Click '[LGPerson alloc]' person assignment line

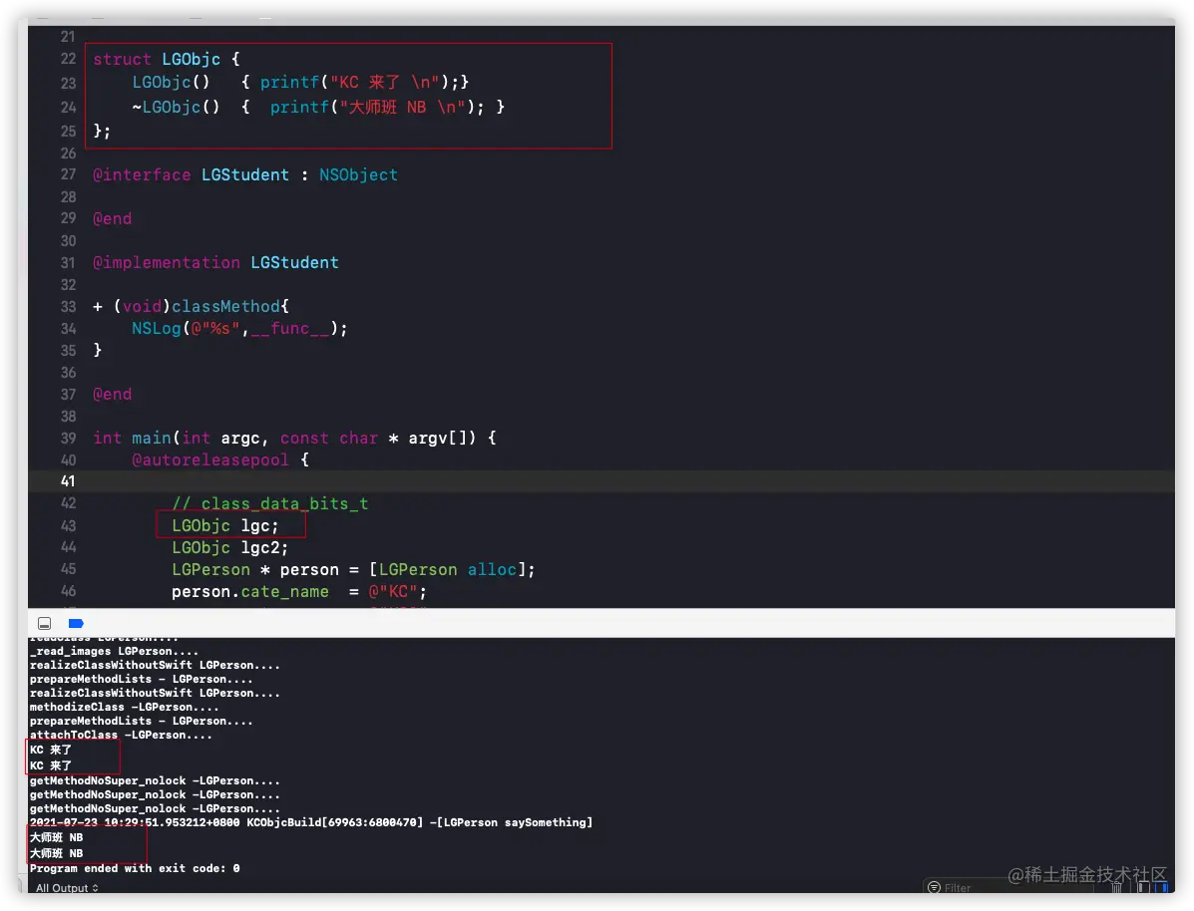pyautogui.click(x=353, y=570)
